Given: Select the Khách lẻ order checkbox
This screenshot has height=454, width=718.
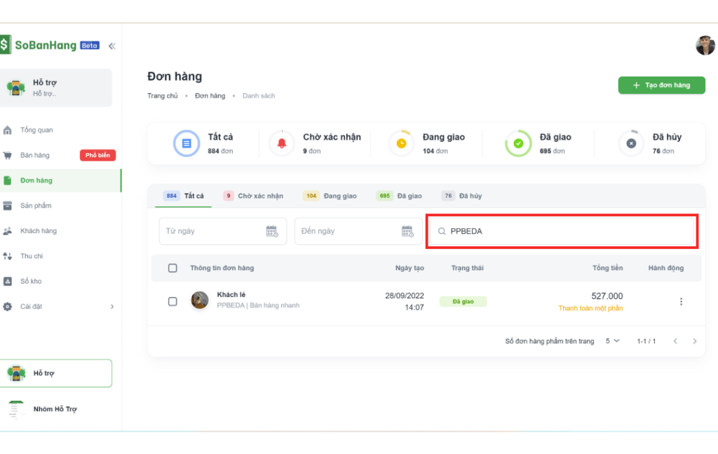Looking at the screenshot, I should tap(172, 302).
